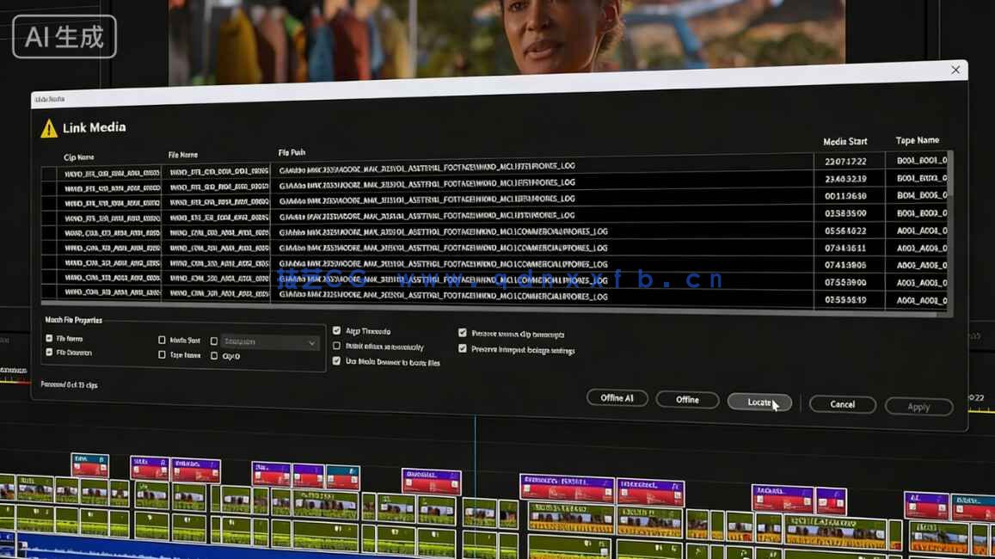Viewport: 995px width, 559px height.
Task: Uncheck Preserve interpret footage settings
Action: point(462,348)
